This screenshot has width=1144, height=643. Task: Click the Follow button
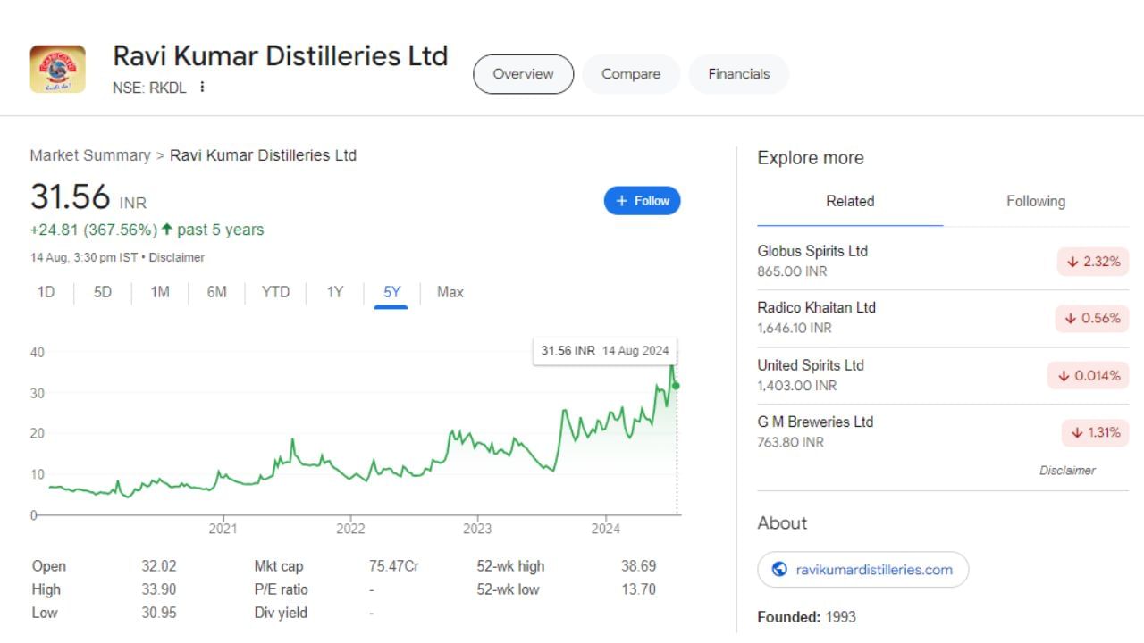642,200
